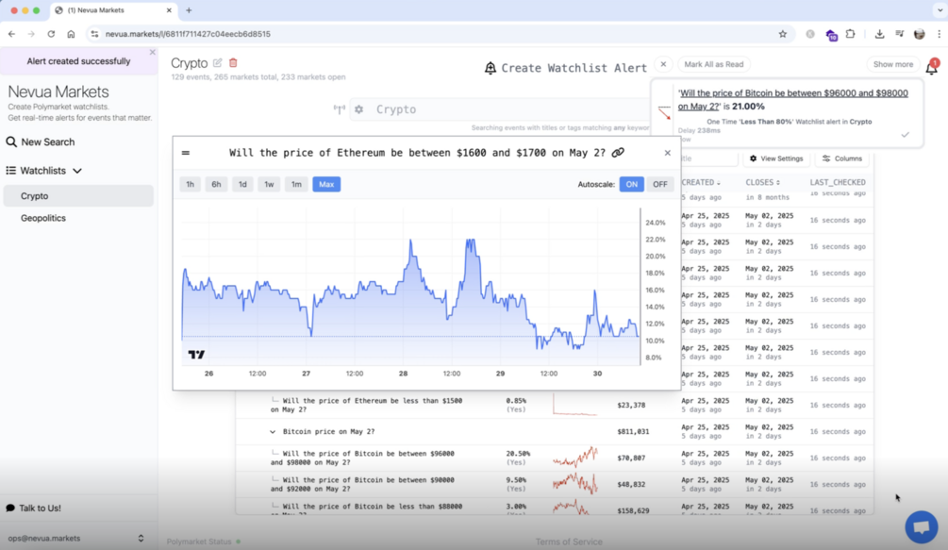
Task: Close the Ethereum price chart popup
Action: (668, 153)
